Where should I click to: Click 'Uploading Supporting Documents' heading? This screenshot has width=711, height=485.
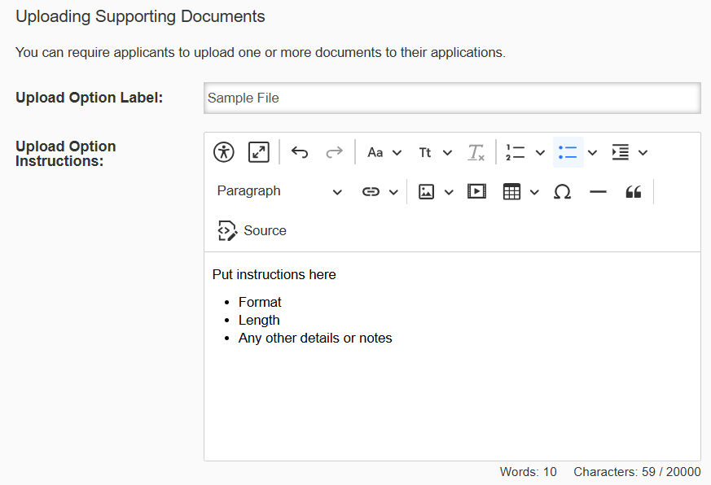point(140,16)
